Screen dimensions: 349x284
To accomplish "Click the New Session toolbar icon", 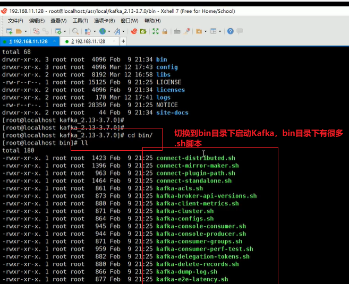I will (x=10, y=31).
